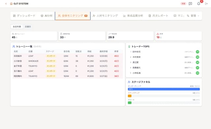Click LEAF in the ¥1,200 row
The height and width of the screenshot is (129, 211).
31,71
